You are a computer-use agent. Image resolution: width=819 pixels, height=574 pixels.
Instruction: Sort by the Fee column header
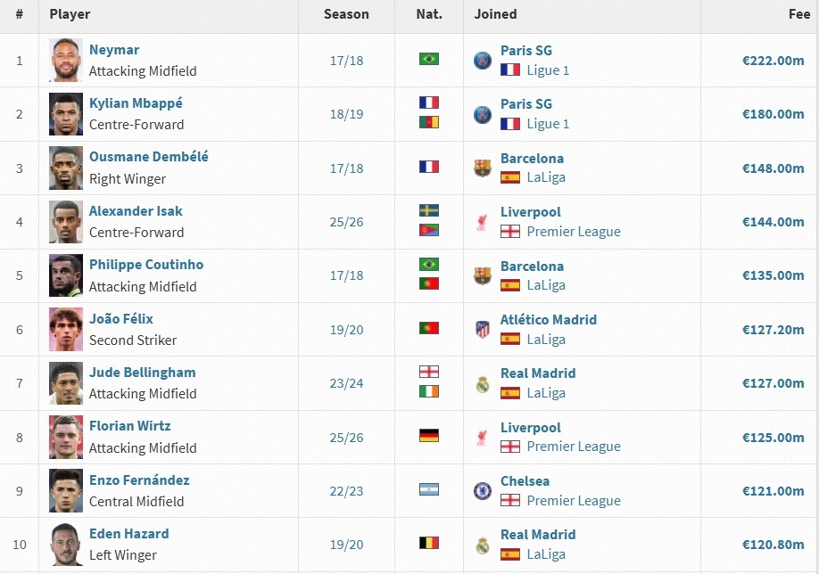[799, 14]
